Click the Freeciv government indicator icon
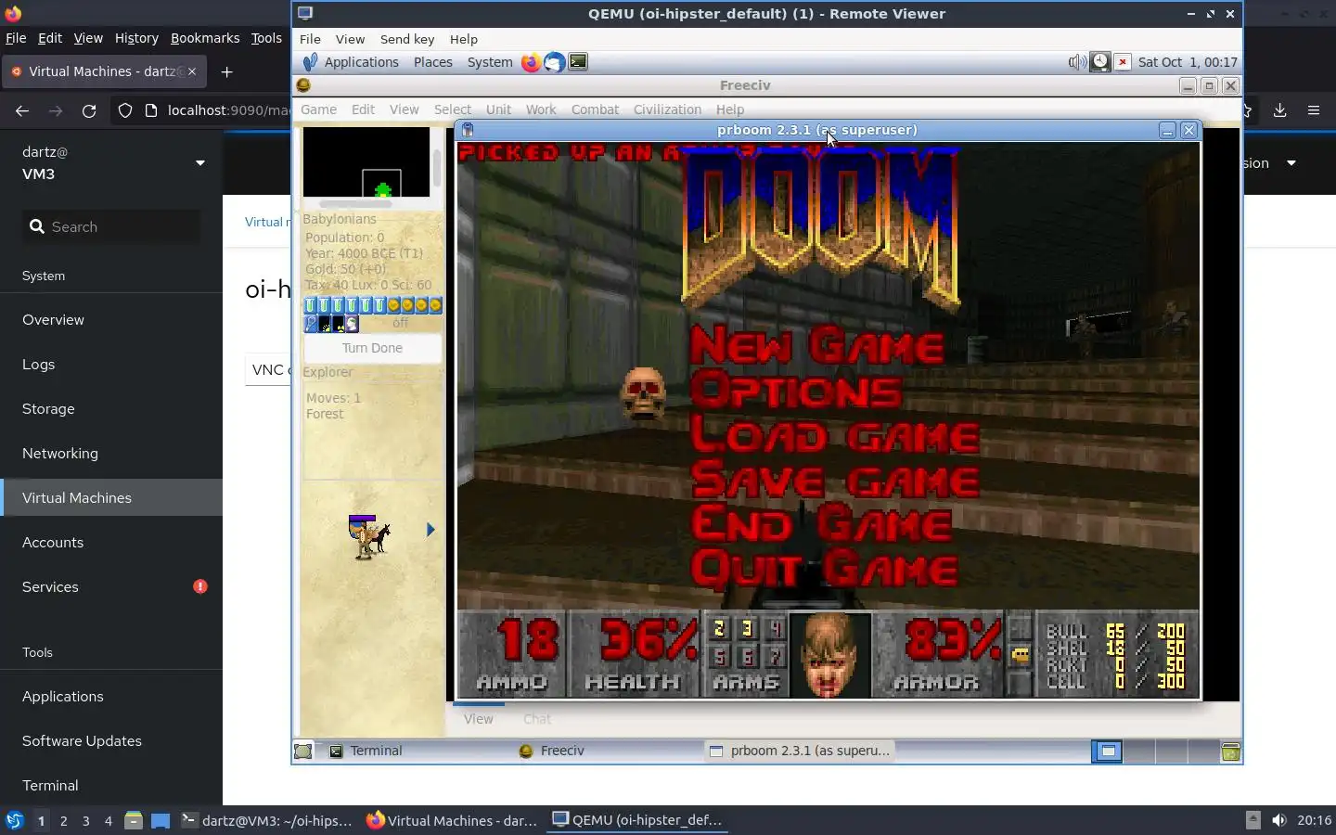 point(352,324)
